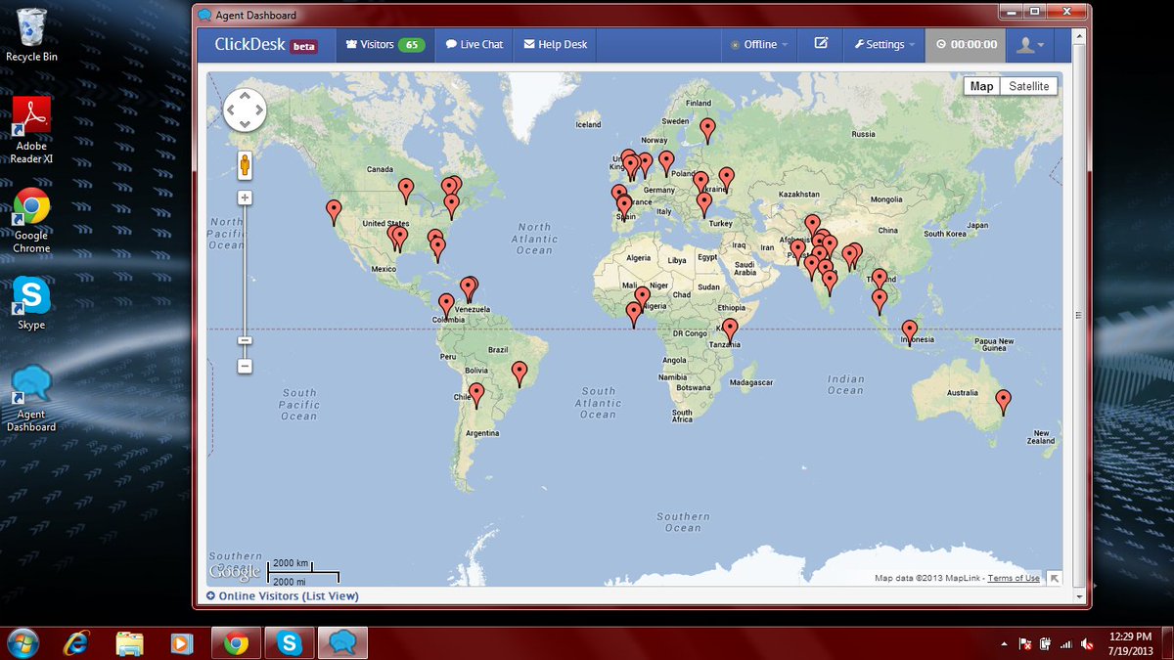Switch to the Live Chat tab

pos(474,45)
